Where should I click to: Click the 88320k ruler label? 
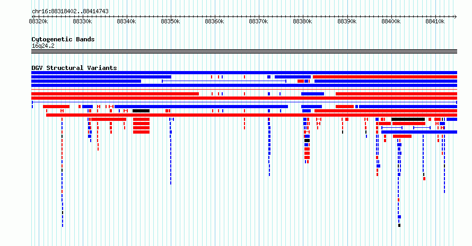38,21
